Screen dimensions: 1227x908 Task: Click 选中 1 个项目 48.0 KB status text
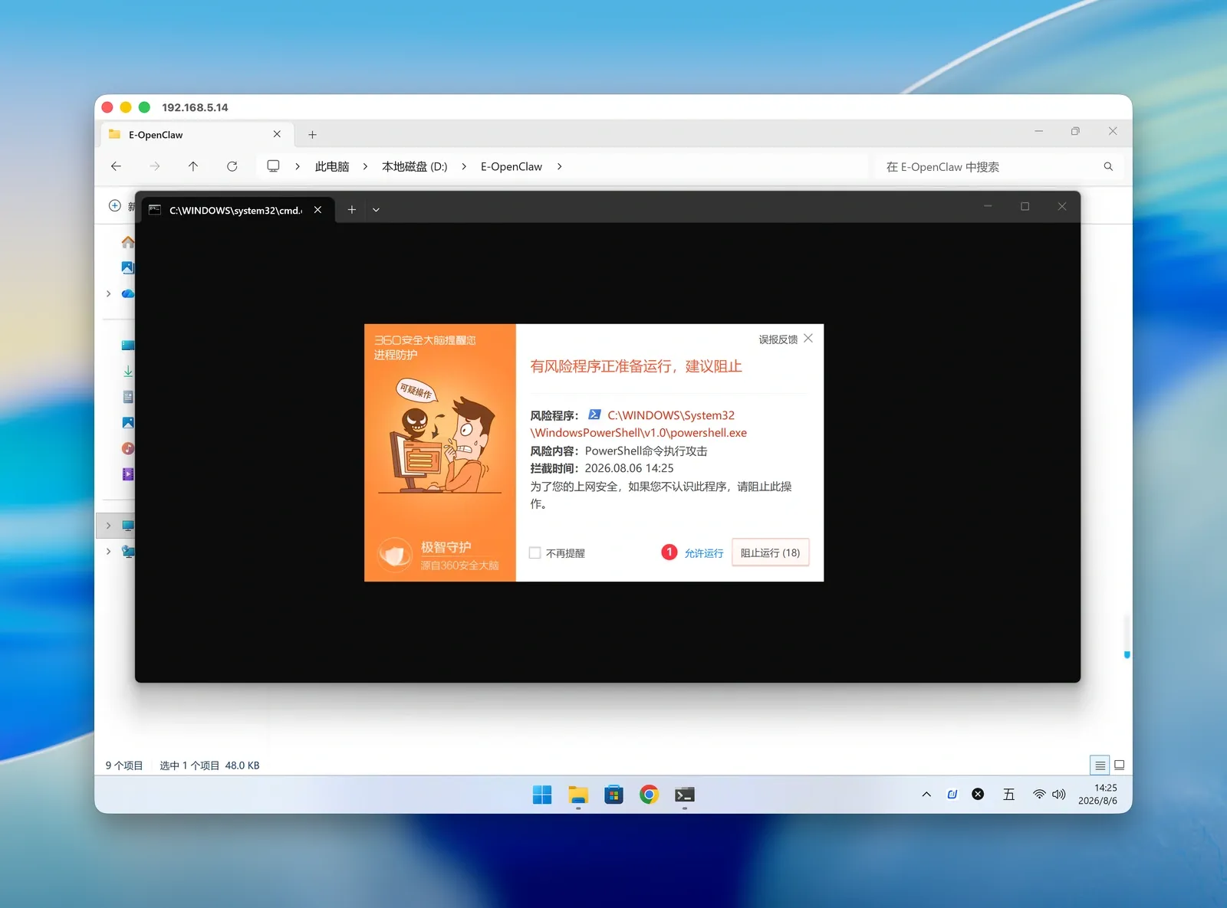209,765
